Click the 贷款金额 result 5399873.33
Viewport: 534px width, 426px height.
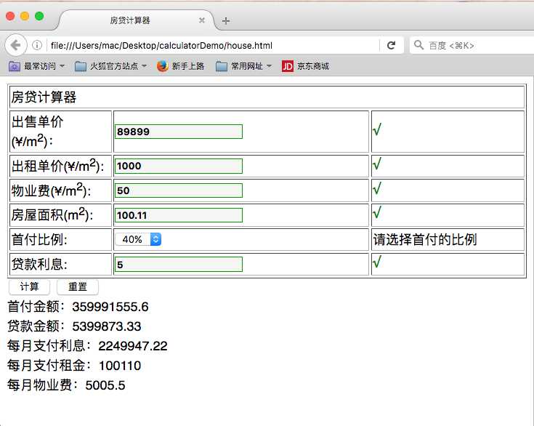(x=107, y=326)
